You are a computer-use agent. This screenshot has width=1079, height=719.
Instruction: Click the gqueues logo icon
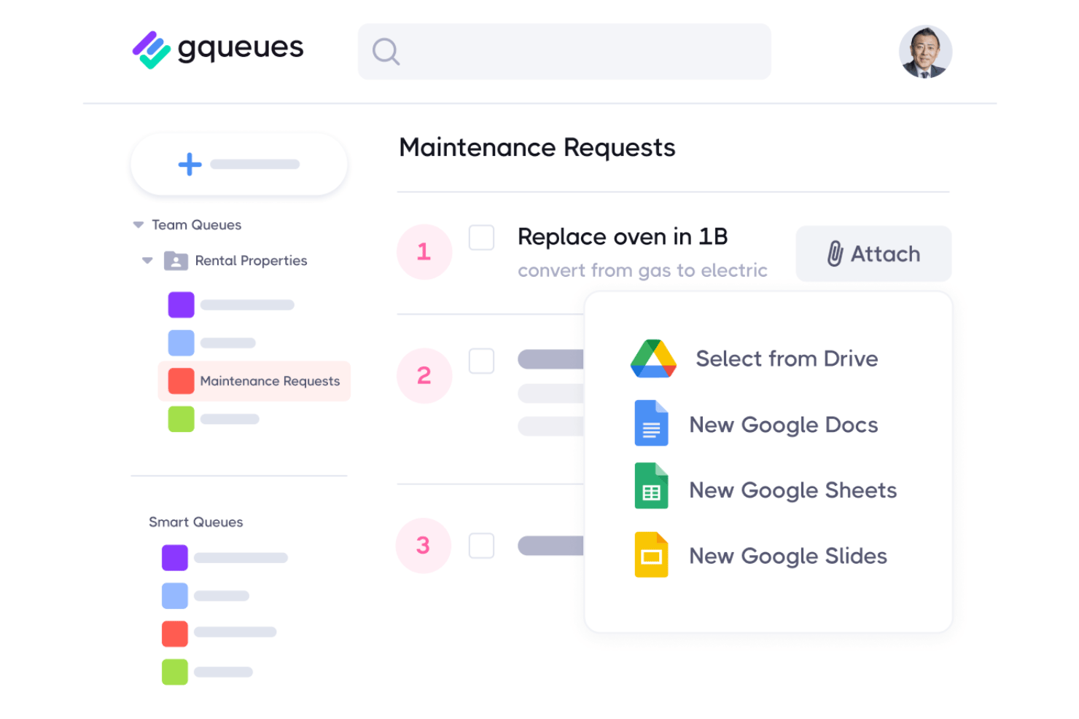[x=152, y=50]
